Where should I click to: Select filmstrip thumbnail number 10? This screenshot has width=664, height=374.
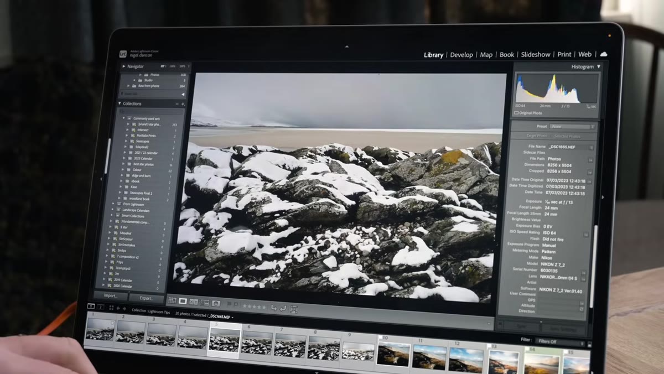393,354
